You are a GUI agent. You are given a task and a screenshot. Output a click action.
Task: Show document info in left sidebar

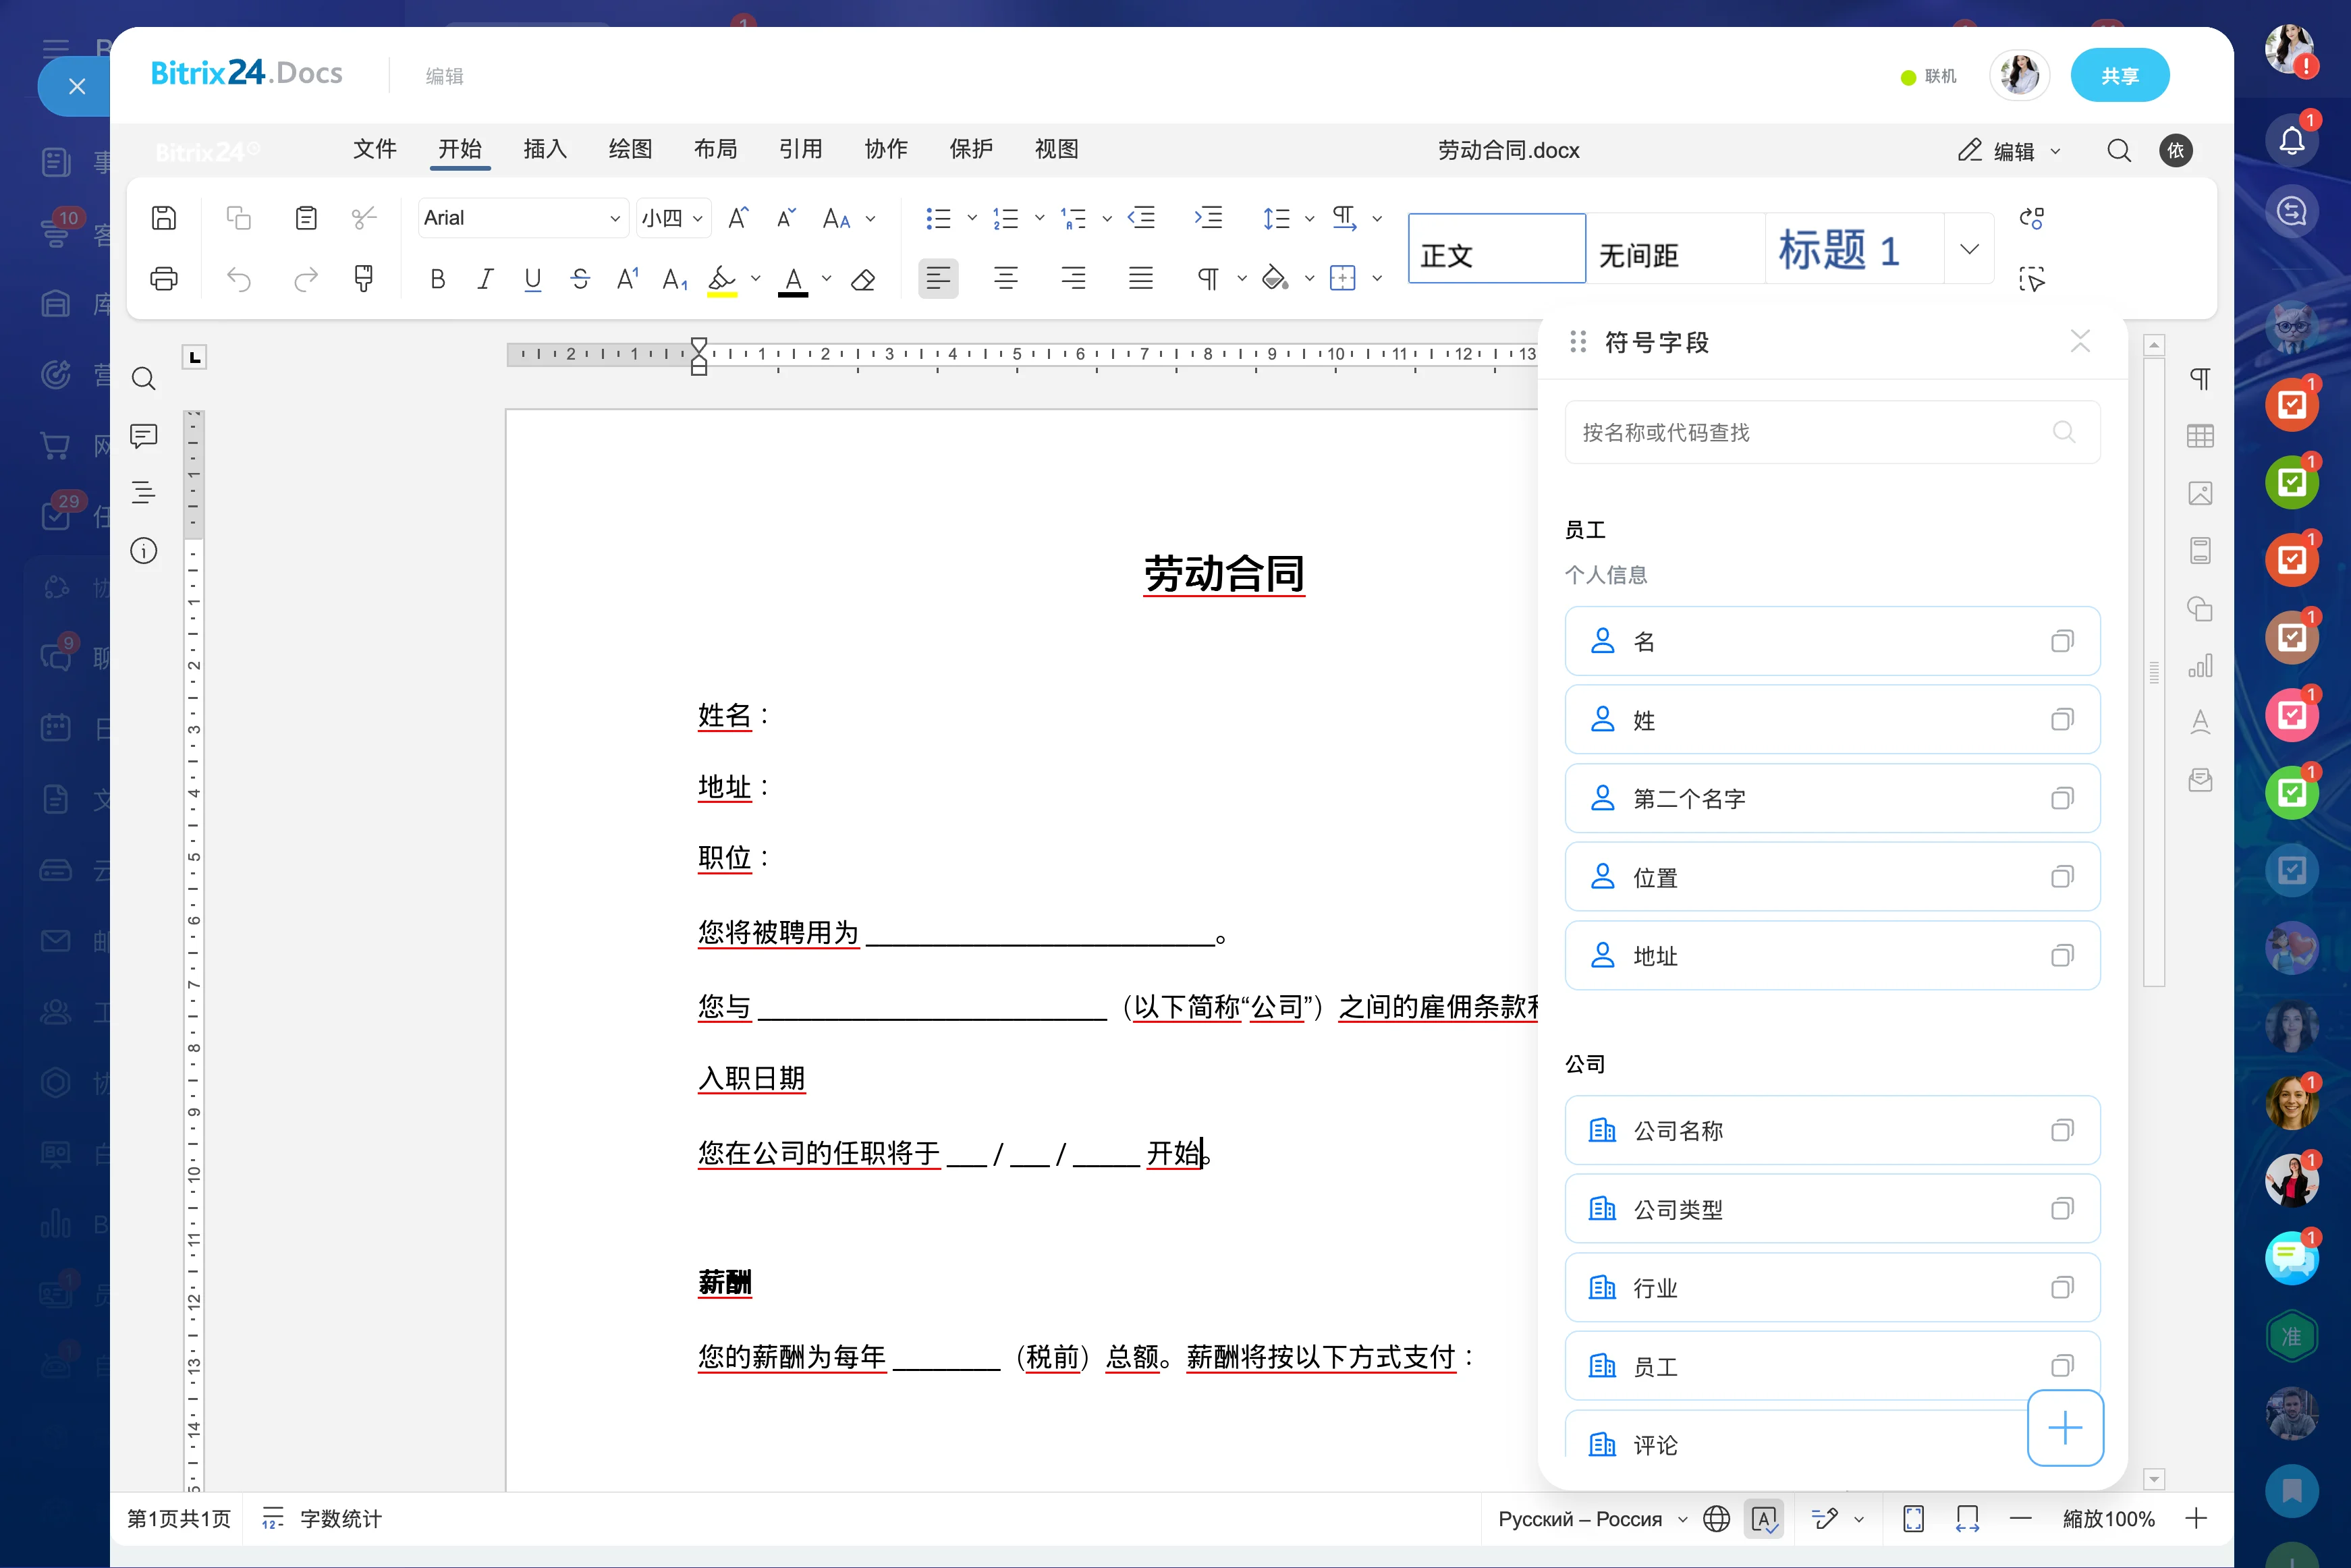point(144,551)
